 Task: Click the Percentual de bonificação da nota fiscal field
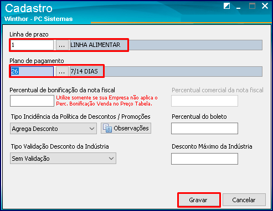[32, 101]
